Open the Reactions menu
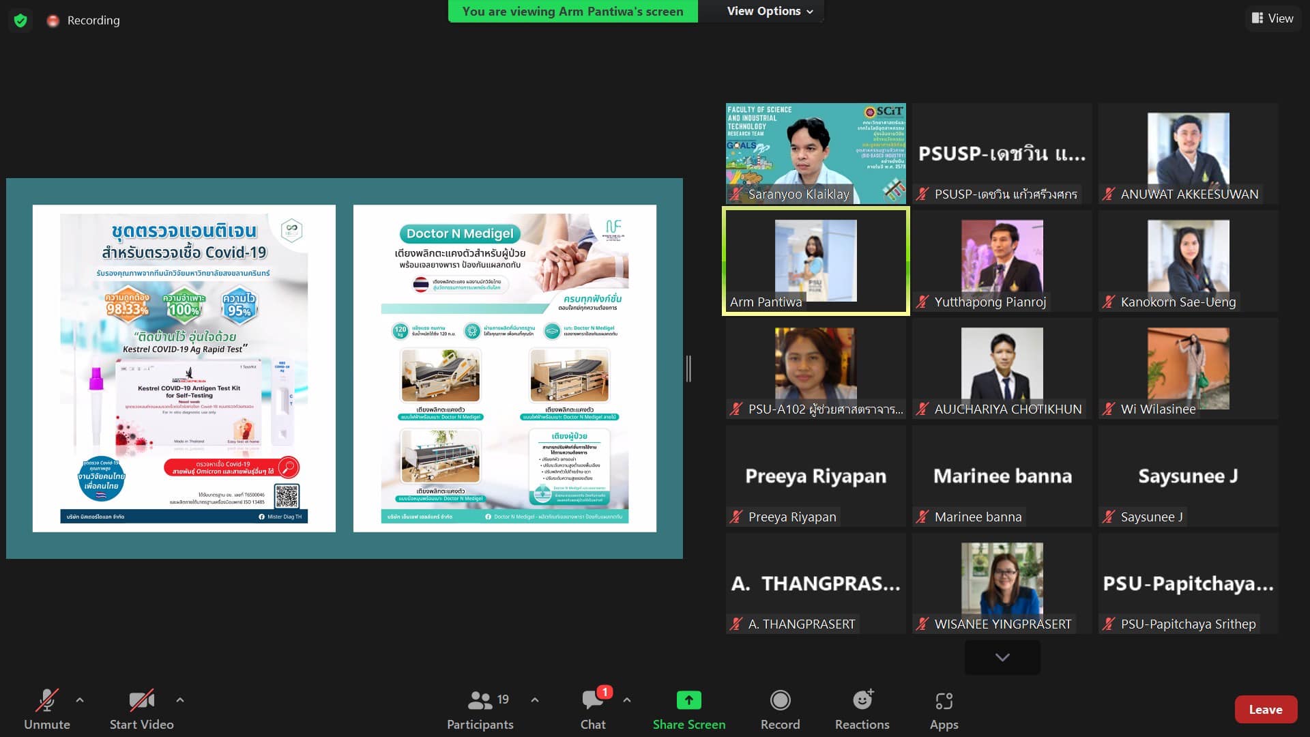The width and height of the screenshot is (1310, 737). [862, 709]
